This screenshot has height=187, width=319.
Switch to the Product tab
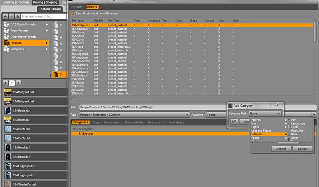tap(77, 7)
